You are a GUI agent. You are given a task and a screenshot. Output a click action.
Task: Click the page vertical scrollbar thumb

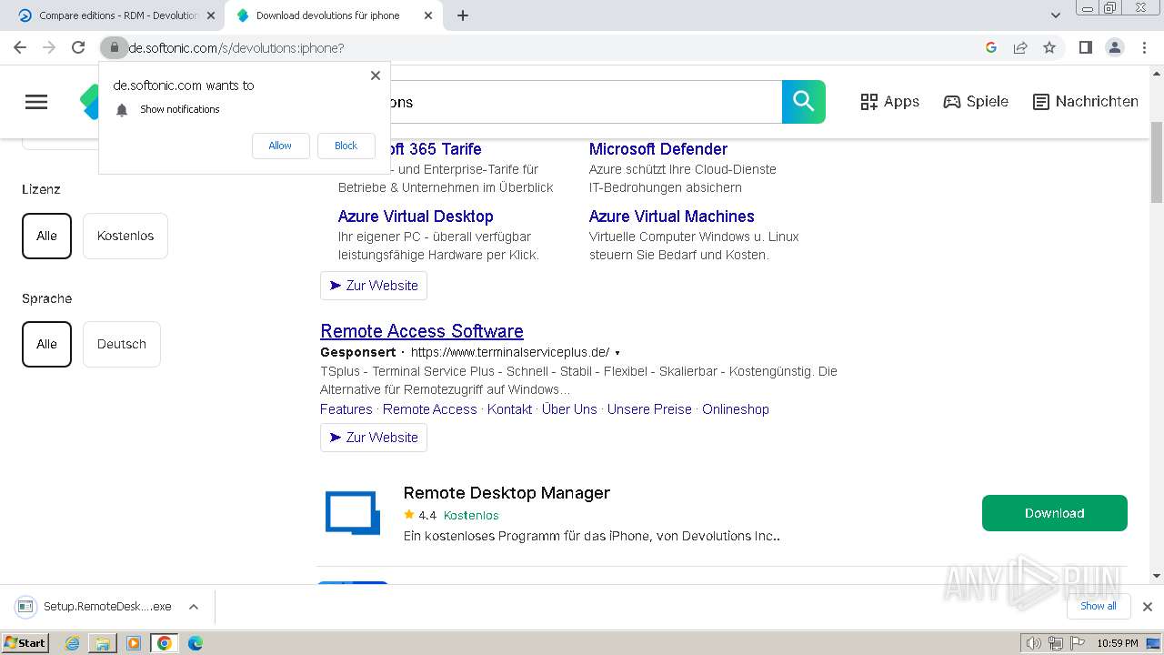tap(1157, 160)
